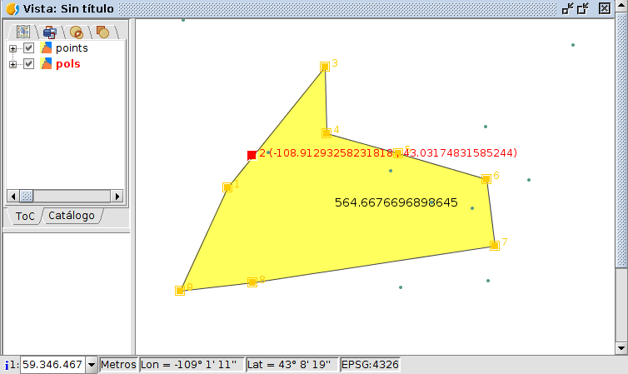Switch to the Catálogo tab

pos(71,216)
